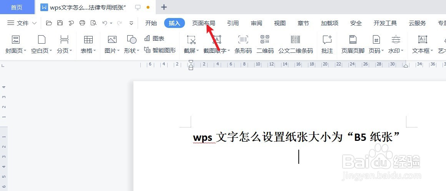Click the Print icon
446x191 pixels.
[x=82, y=23]
